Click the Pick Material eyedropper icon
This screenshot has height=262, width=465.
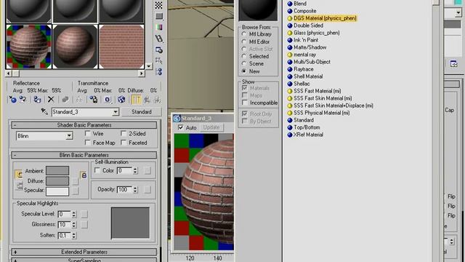pyautogui.click(x=44, y=111)
